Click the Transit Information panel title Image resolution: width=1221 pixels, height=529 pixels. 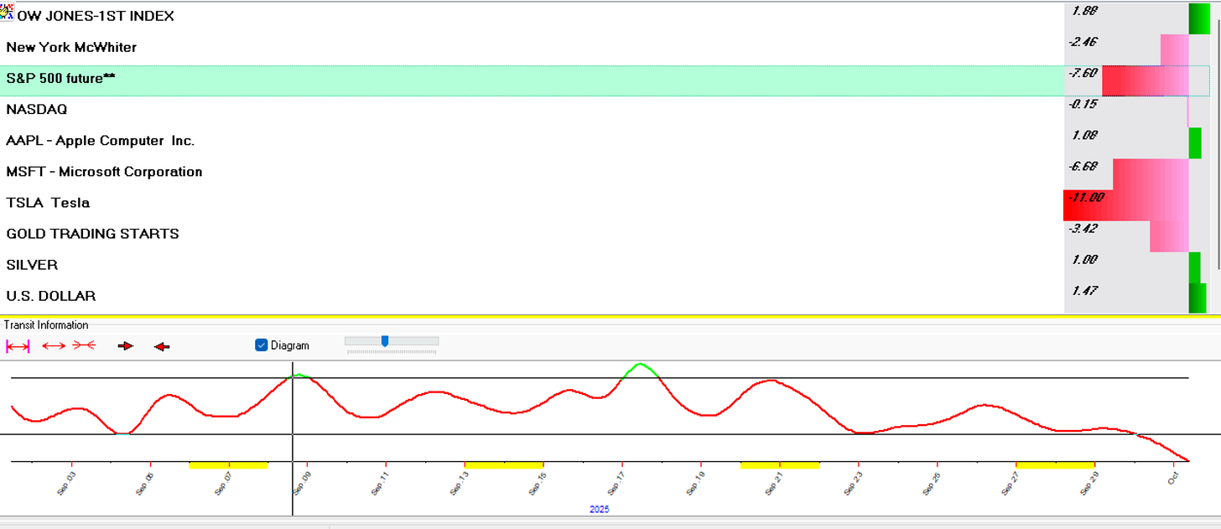(x=45, y=325)
